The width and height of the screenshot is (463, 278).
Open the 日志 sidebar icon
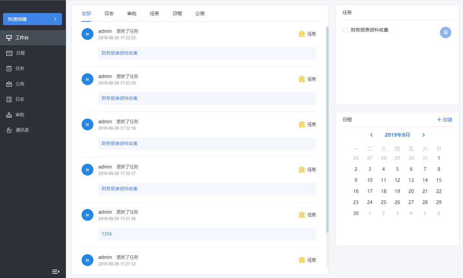point(9,99)
